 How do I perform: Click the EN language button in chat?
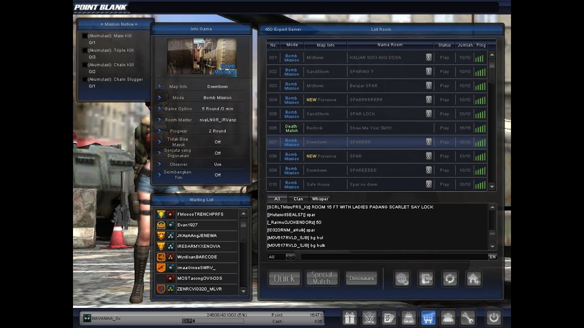(493, 257)
